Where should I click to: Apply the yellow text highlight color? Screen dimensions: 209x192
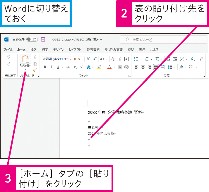coord(99,67)
